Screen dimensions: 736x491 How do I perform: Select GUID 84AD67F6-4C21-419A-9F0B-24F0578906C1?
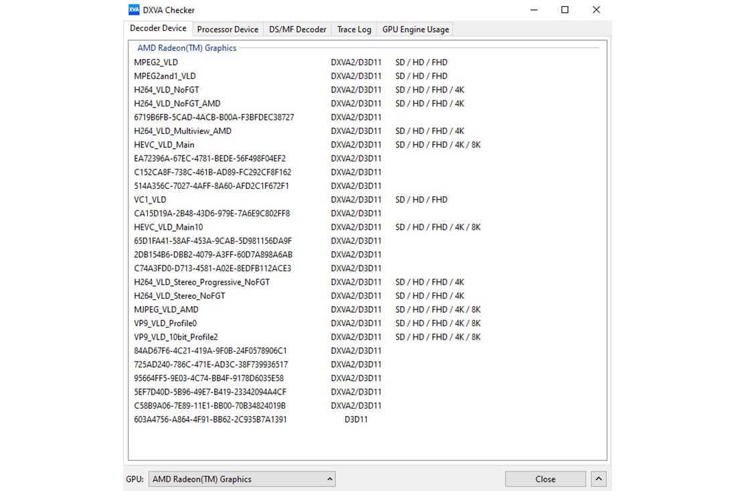point(210,351)
